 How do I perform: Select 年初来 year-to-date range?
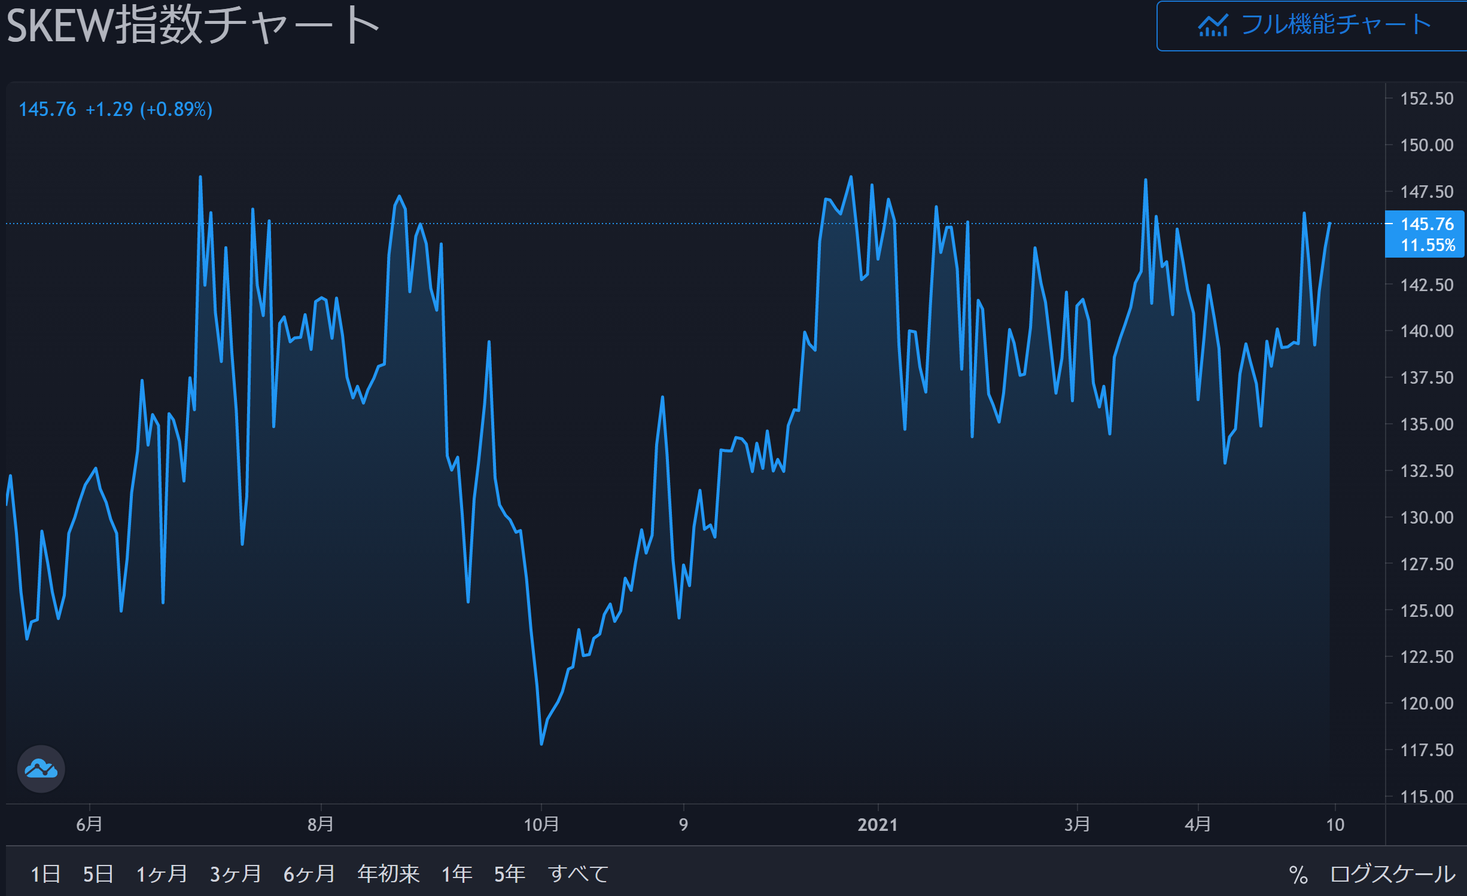tap(388, 874)
